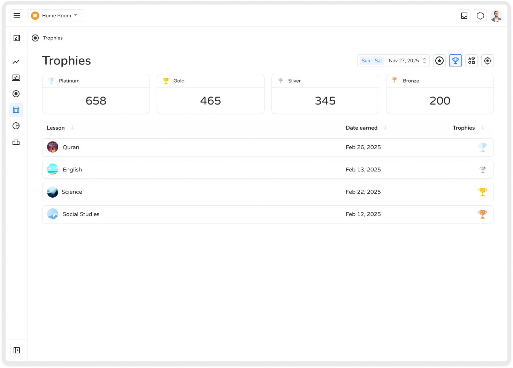Open the pie chart sidebar icon
Screen dimensions: 513x368
(x=16, y=126)
